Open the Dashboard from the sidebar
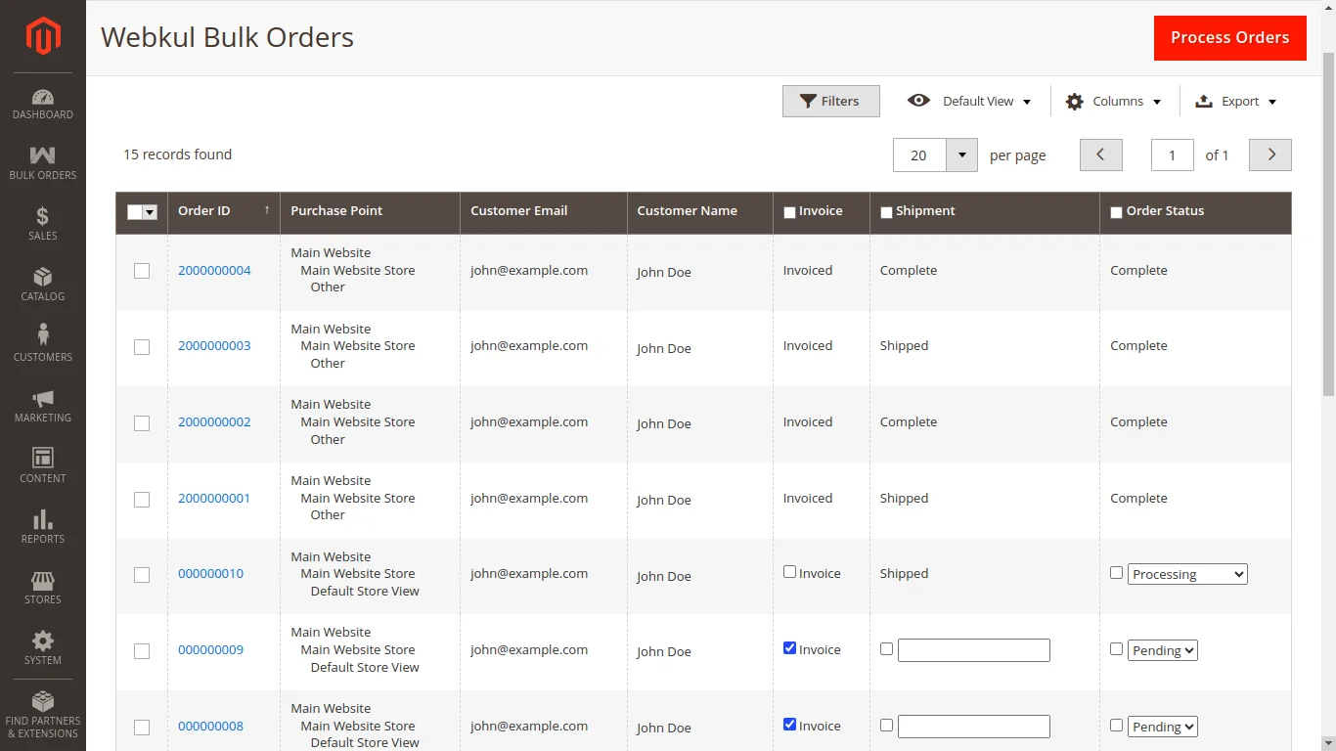 (42, 103)
